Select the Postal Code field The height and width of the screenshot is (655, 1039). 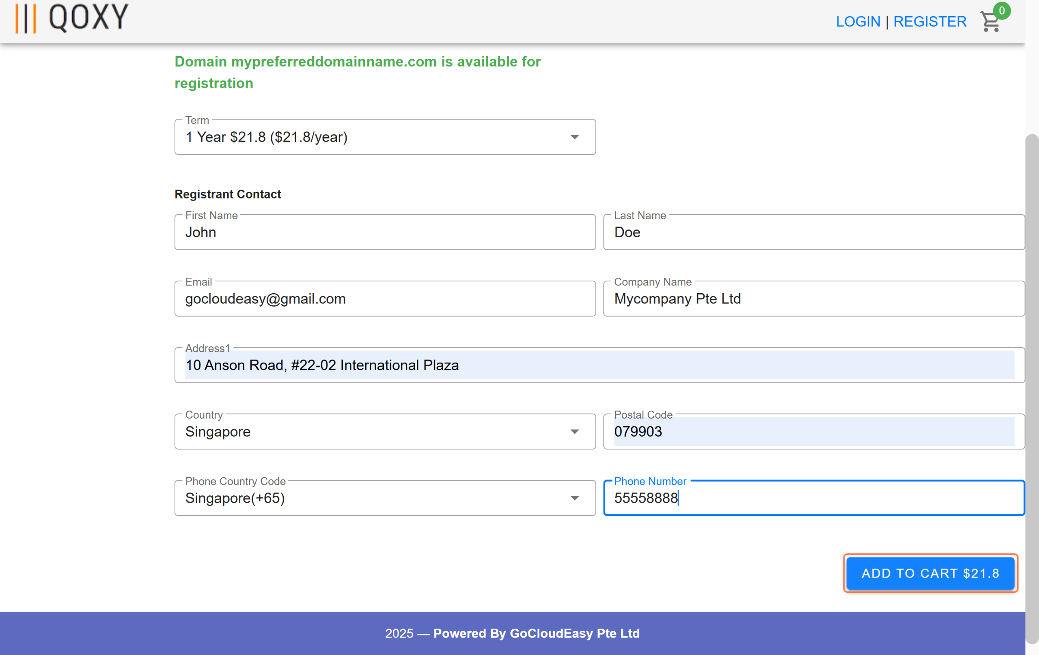tap(814, 431)
